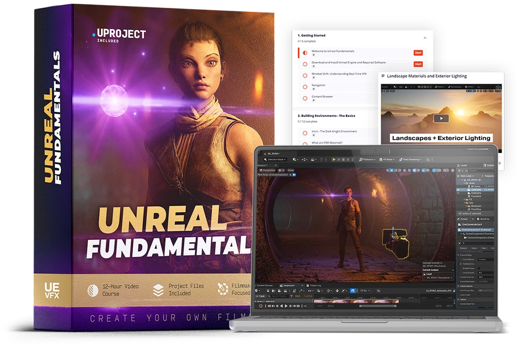Click the camera speed button in viewport

click(446, 170)
